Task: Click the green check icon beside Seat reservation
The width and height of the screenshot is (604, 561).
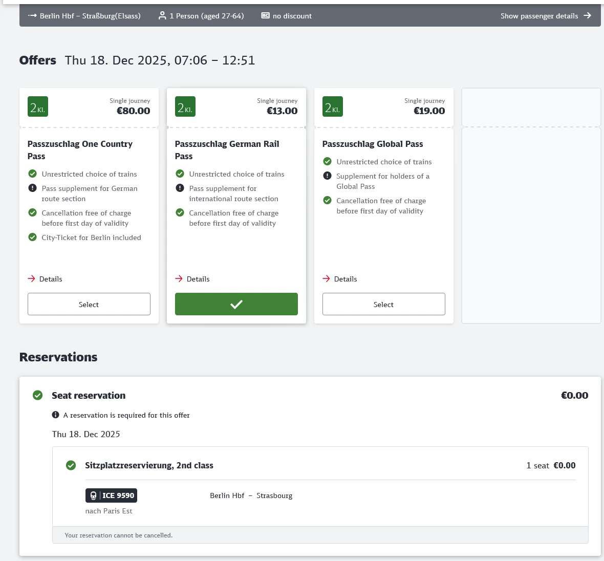Action: (37, 395)
